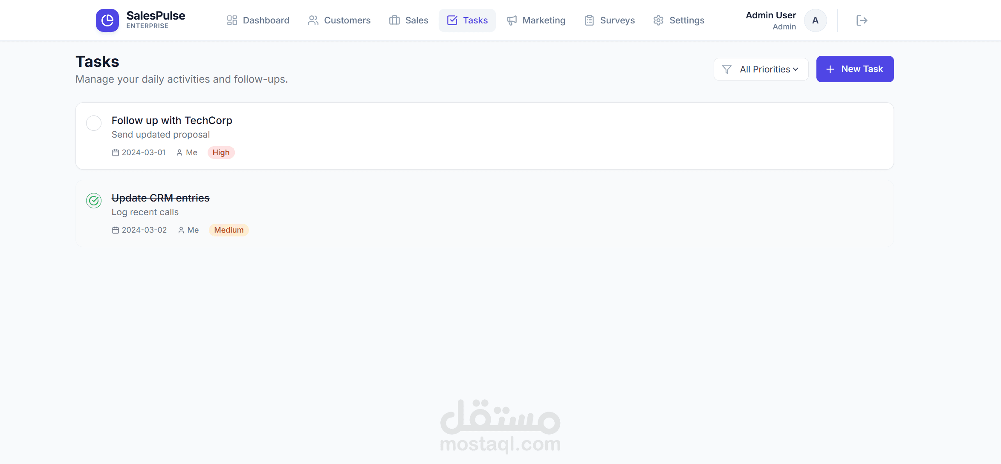The height and width of the screenshot is (464, 1001).
Task: Click the New Task button
Action: (x=855, y=69)
